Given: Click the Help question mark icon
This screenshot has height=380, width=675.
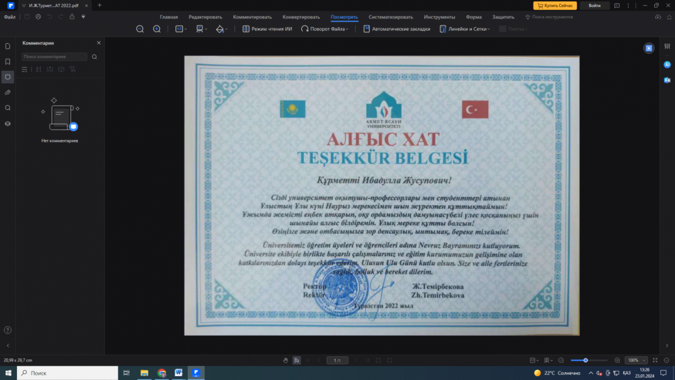Looking at the screenshot, I should pyautogui.click(x=8, y=330).
